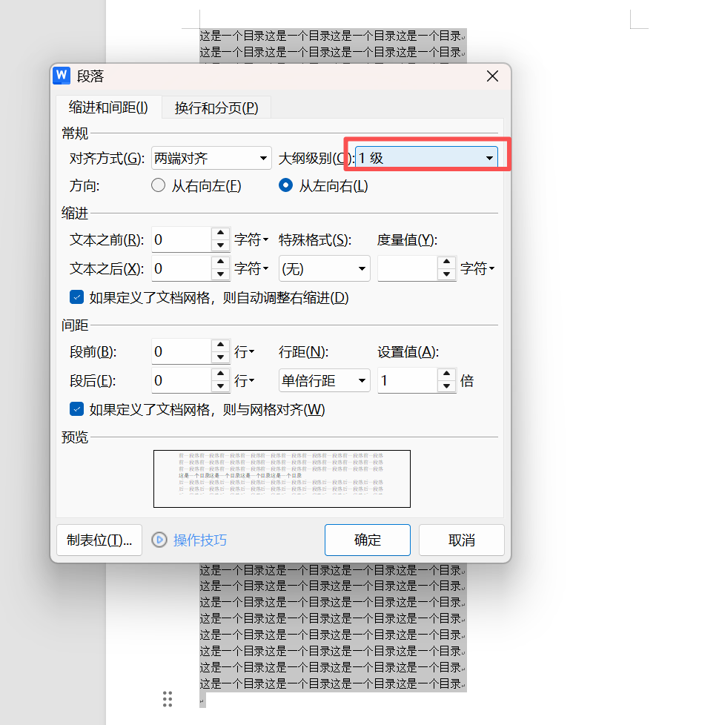Select the 从右向左 direction radio button
Image resolution: width=722 pixels, height=725 pixels.
point(158,186)
